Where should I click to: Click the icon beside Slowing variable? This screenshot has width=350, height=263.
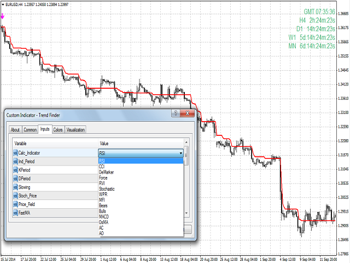coord(15,187)
